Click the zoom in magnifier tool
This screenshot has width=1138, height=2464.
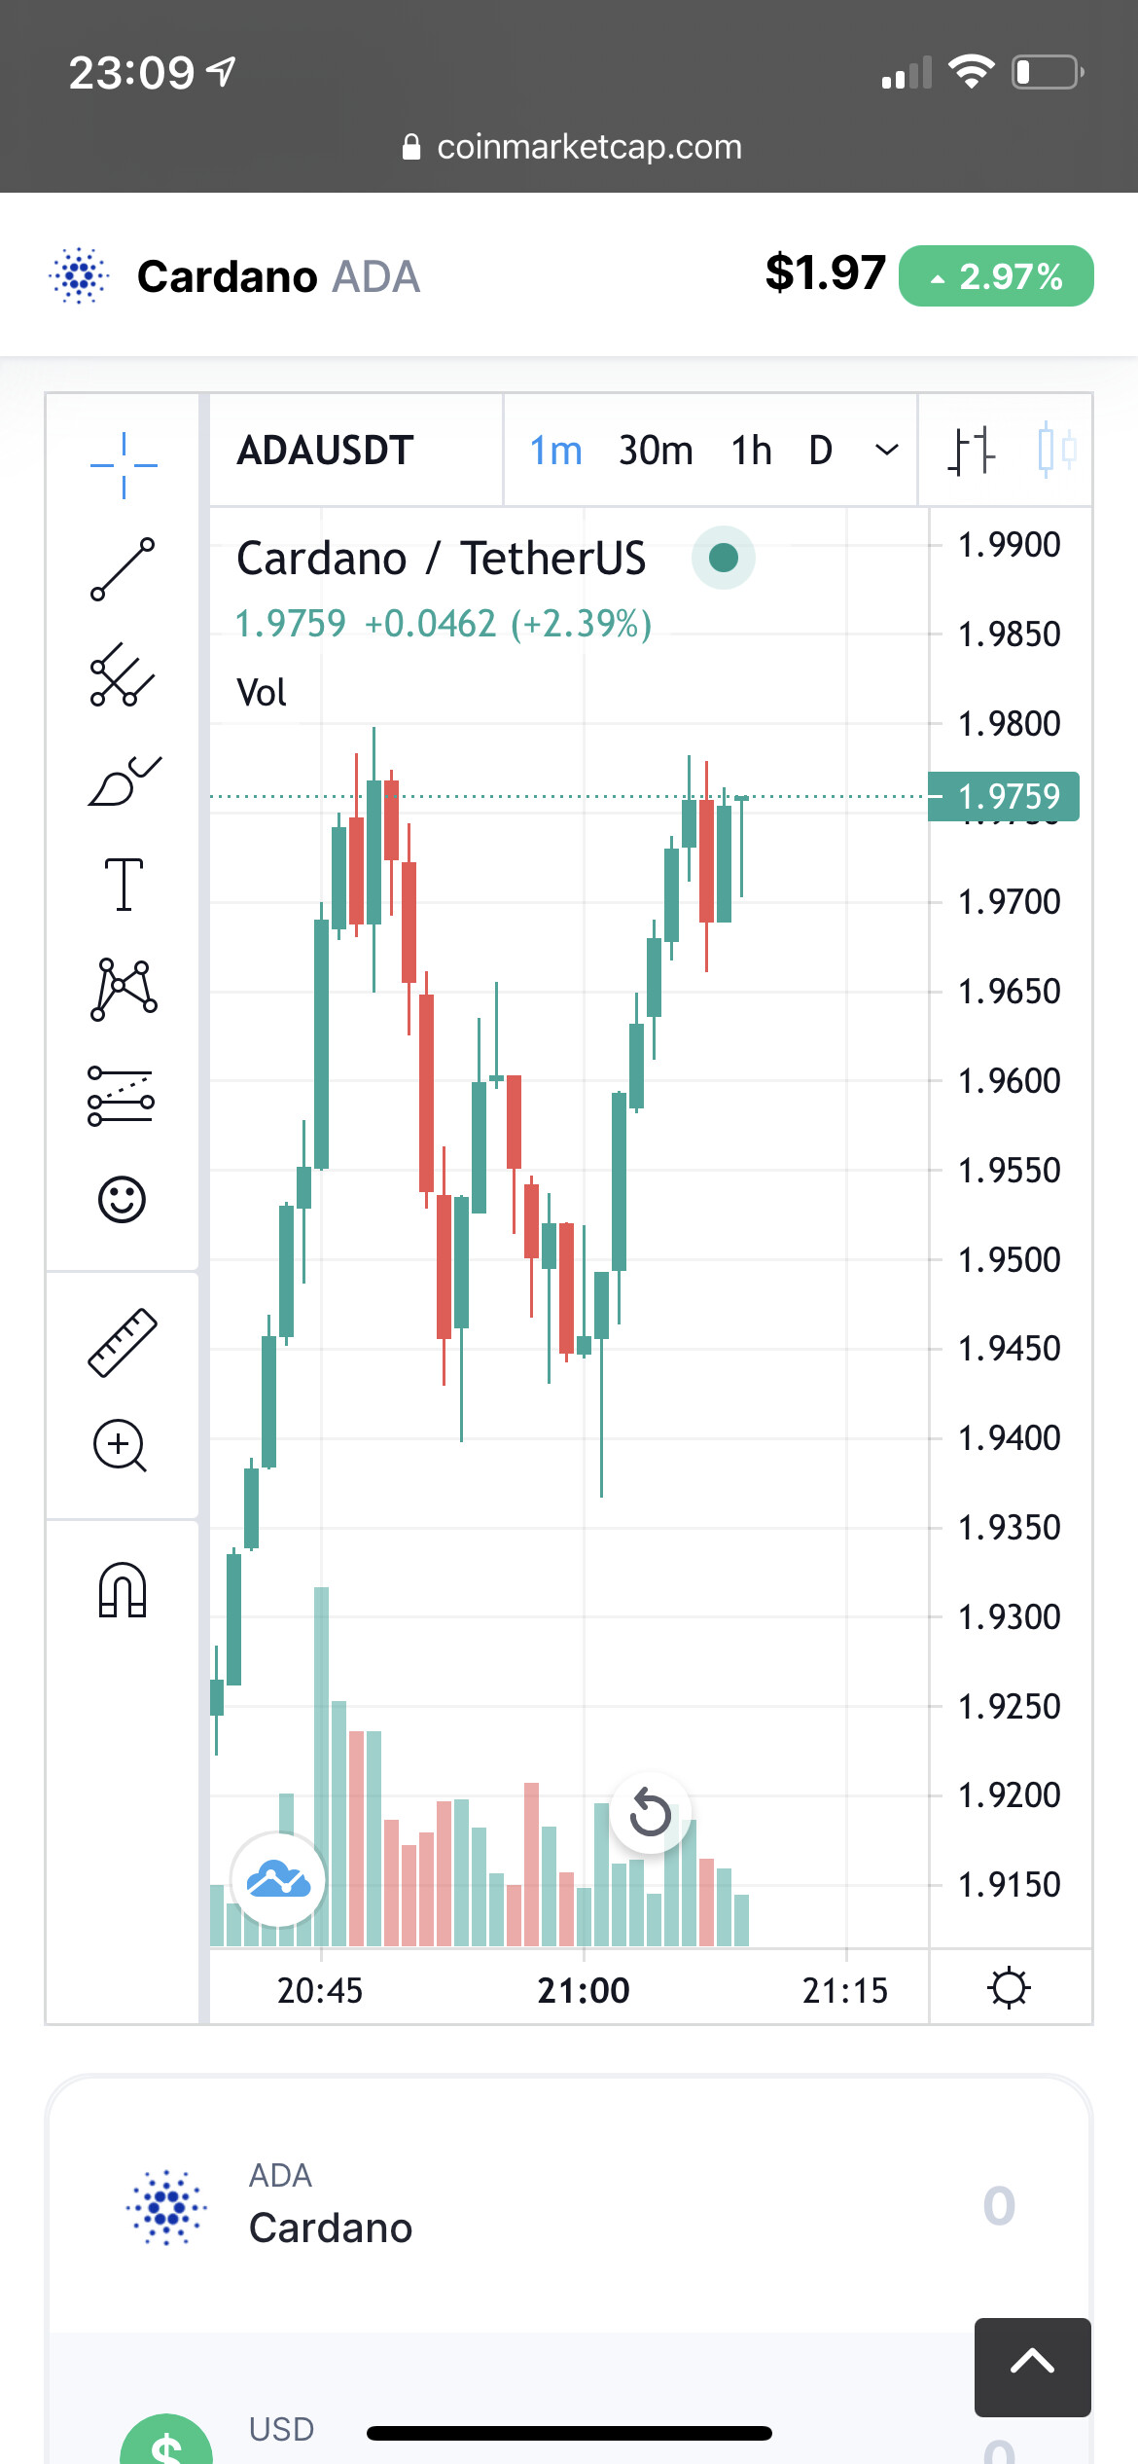point(120,1445)
